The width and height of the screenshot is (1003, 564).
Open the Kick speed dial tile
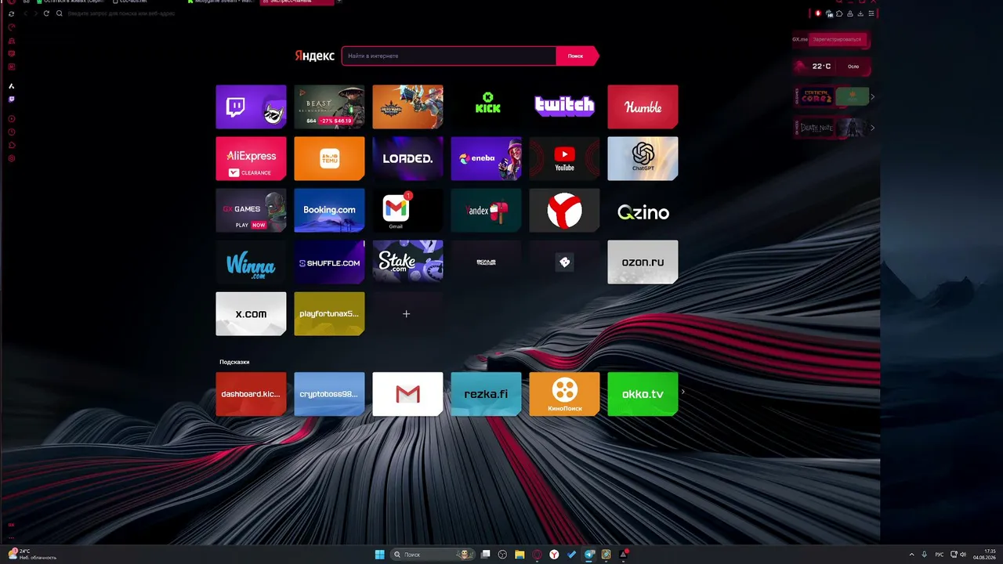[486, 107]
